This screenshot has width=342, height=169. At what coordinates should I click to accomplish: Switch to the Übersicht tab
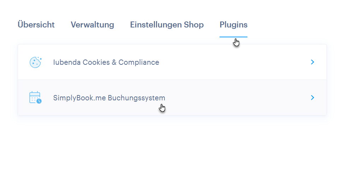[36, 25]
